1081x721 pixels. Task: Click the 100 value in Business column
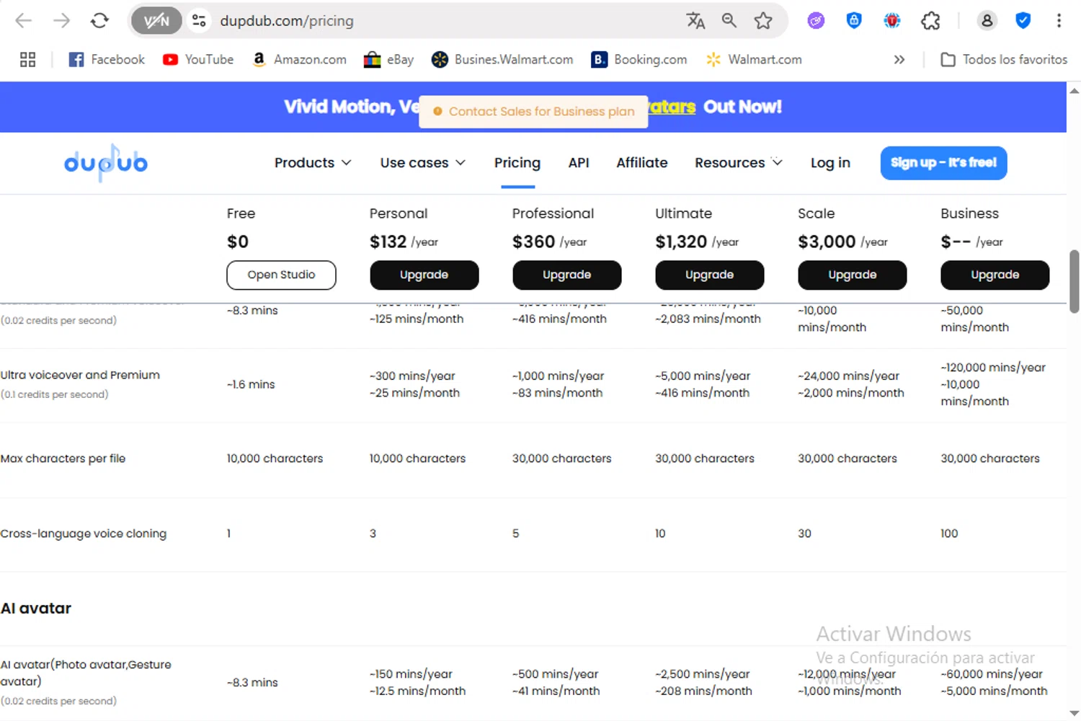[x=949, y=534]
